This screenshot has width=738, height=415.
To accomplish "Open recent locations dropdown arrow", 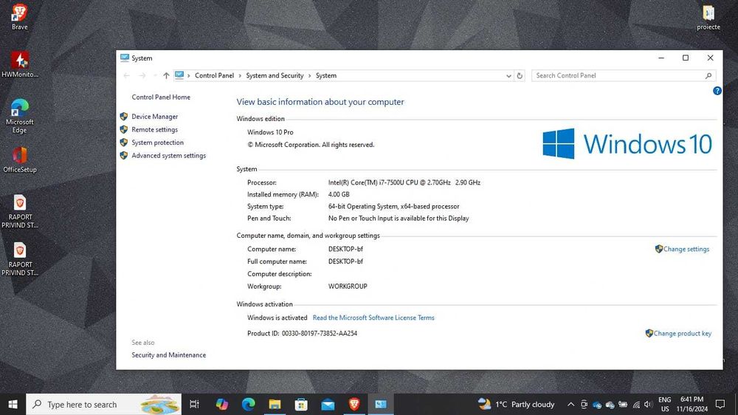I will 155,75.
